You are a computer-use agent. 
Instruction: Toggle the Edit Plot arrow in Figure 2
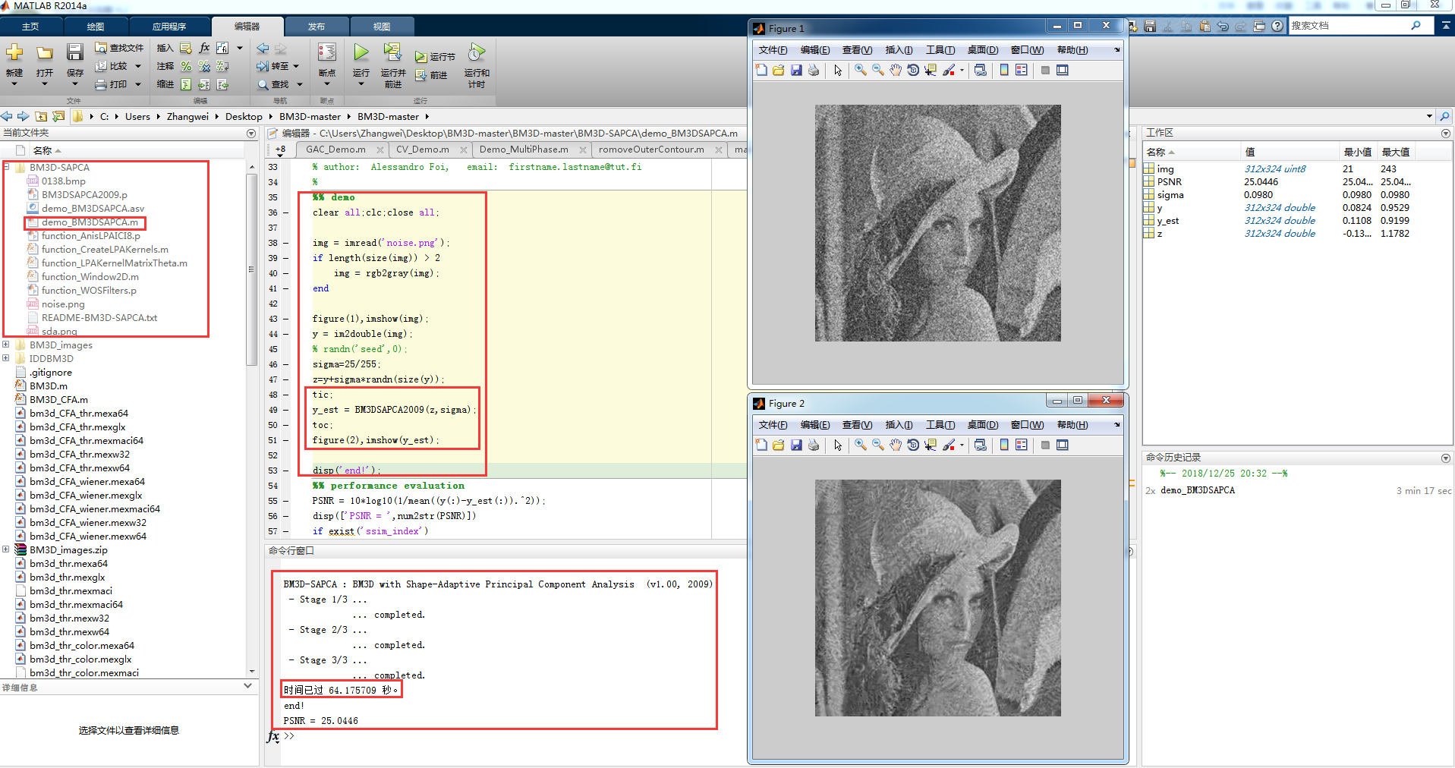pos(838,445)
